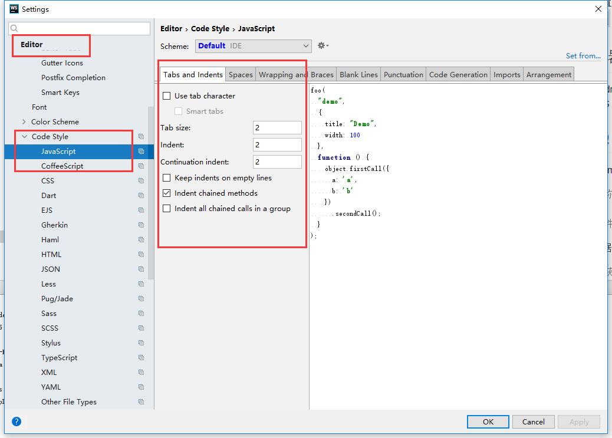
Task: Click the help question mark icon
Action: 17,421
